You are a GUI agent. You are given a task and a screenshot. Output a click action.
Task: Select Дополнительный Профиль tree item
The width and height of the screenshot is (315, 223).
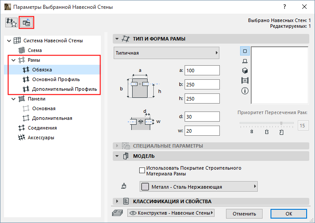[x=64, y=89]
